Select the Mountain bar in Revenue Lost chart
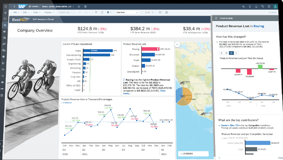Image resolution: width=283 pixels, height=160 pixels. (x=148, y=55)
